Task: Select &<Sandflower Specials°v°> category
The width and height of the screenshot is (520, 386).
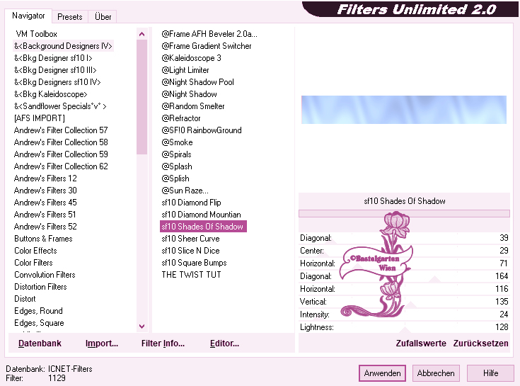Action: click(60, 106)
